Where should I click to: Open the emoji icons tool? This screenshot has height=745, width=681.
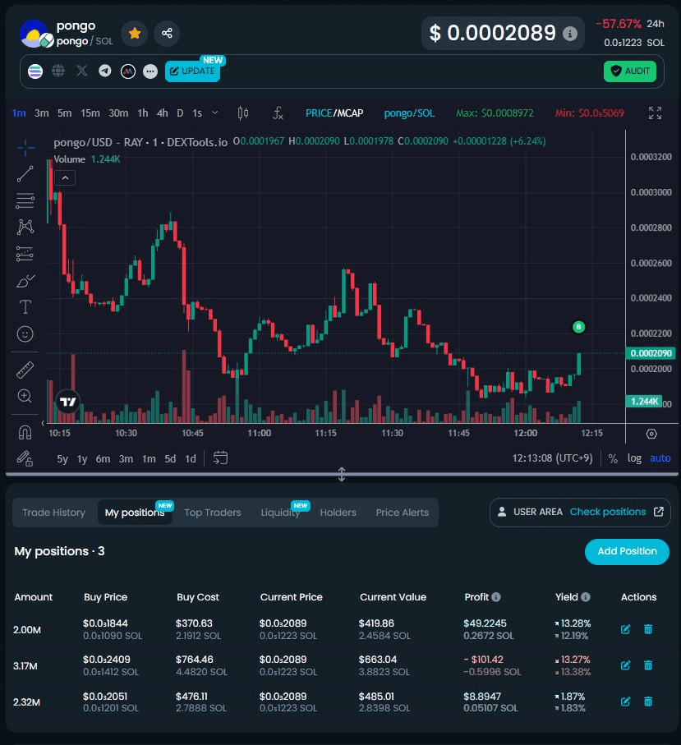click(25, 334)
